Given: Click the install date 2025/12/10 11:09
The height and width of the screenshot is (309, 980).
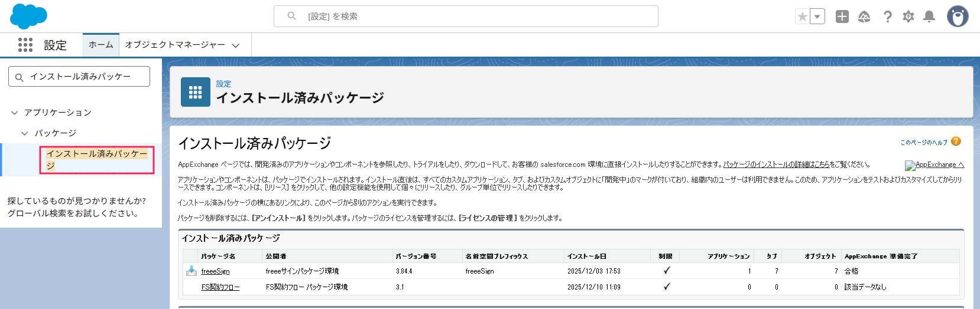Looking at the screenshot, I should pyautogui.click(x=594, y=287).
